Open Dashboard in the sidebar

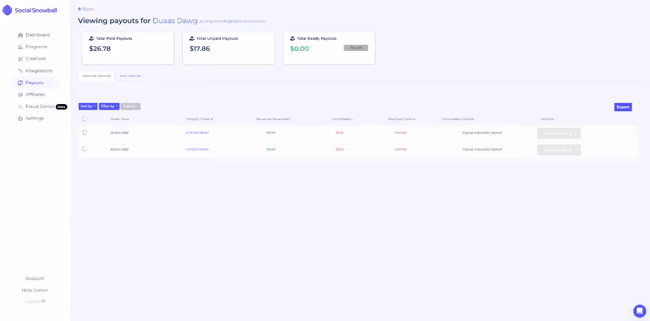(x=38, y=35)
